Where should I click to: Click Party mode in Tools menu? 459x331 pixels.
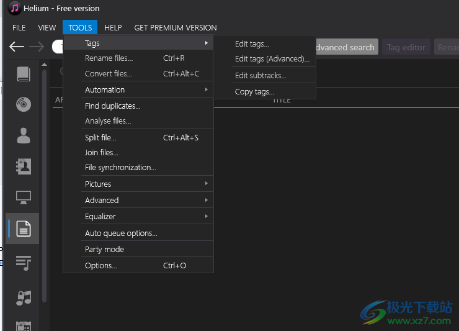[x=104, y=250]
